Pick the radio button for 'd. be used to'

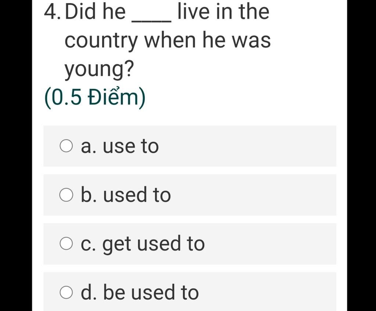click(66, 293)
